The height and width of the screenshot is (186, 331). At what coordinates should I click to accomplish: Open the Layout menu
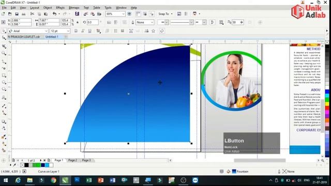point(35,8)
